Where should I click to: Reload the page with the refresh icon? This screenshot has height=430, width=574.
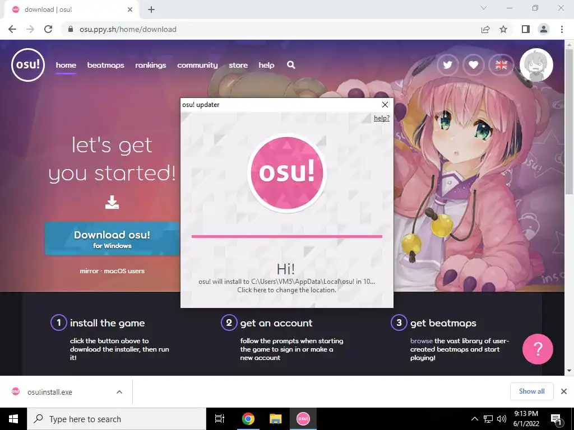click(x=48, y=29)
